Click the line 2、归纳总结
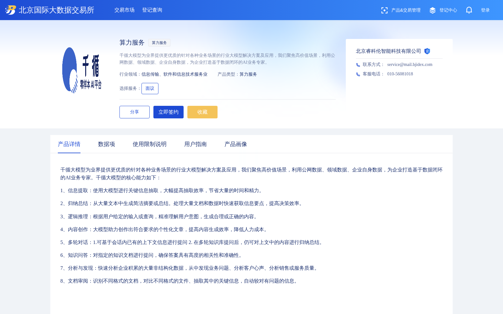This screenshot has width=503, height=314. click(x=182, y=203)
